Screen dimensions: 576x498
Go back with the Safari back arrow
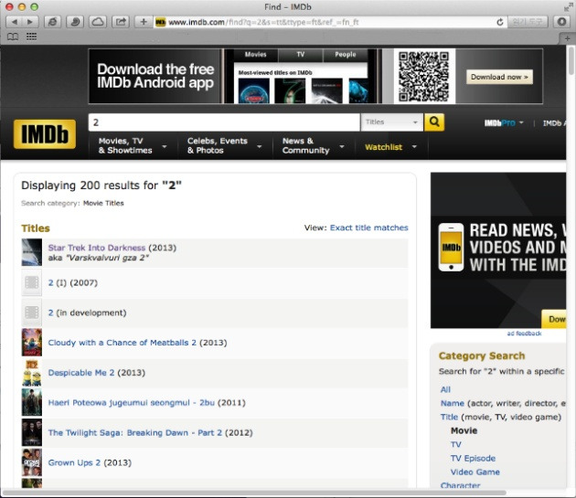tap(15, 22)
